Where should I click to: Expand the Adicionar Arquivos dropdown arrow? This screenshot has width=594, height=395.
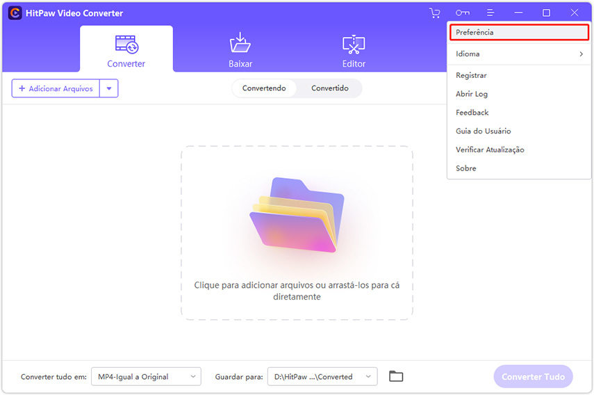pyautogui.click(x=109, y=88)
